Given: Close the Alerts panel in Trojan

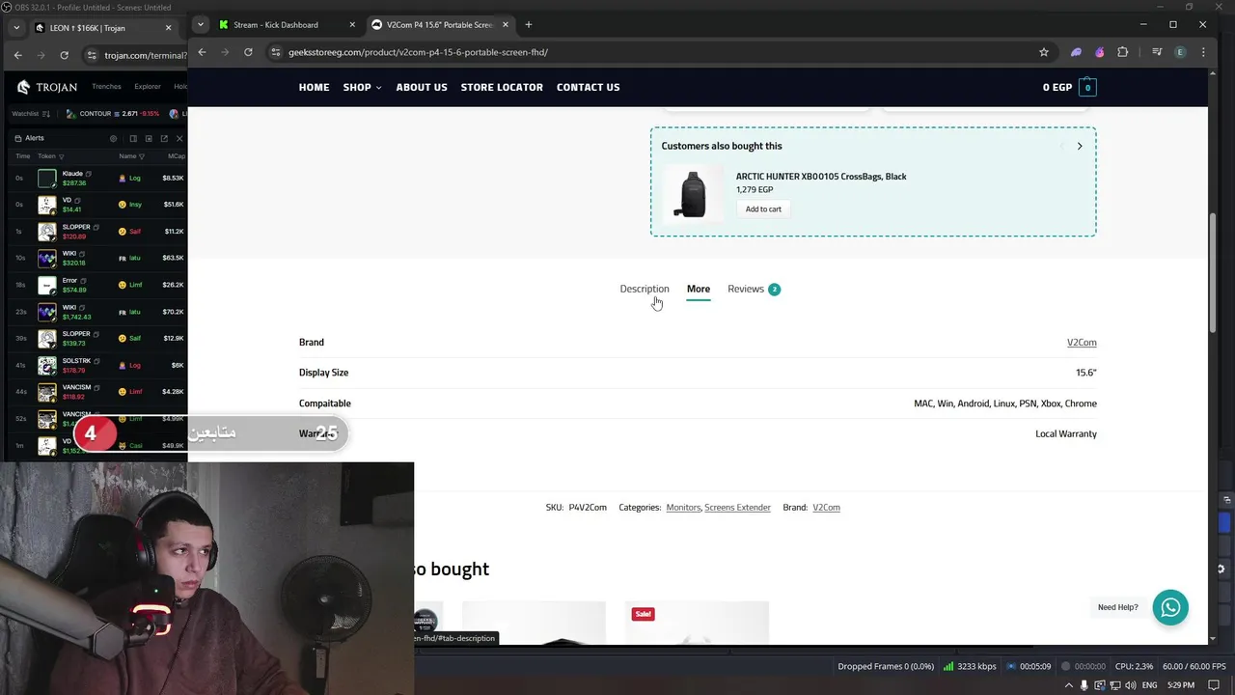Looking at the screenshot, I should point(179,138).
